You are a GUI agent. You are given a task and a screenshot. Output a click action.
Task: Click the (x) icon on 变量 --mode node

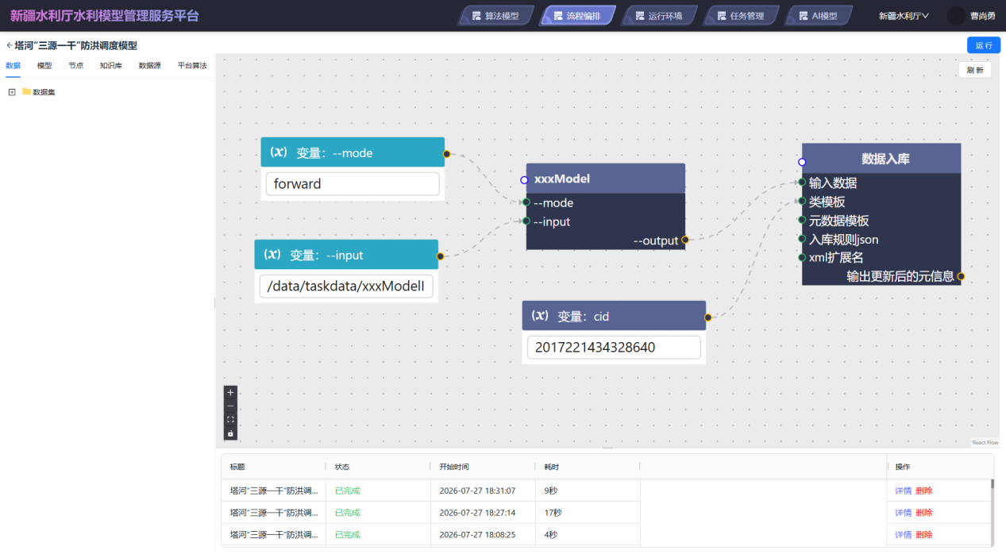pos(278,152)
